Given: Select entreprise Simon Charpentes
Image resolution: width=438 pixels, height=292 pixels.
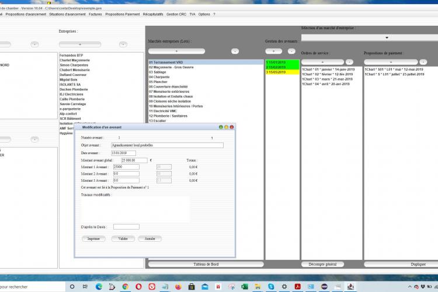Looking at the screenshot, I should click(x=101, y=65).
